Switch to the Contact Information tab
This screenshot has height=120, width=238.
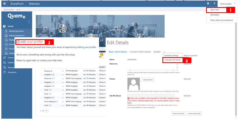140,52
